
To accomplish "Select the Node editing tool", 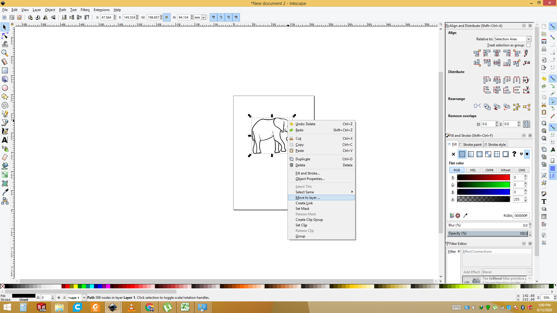I will tap(5, 36).
